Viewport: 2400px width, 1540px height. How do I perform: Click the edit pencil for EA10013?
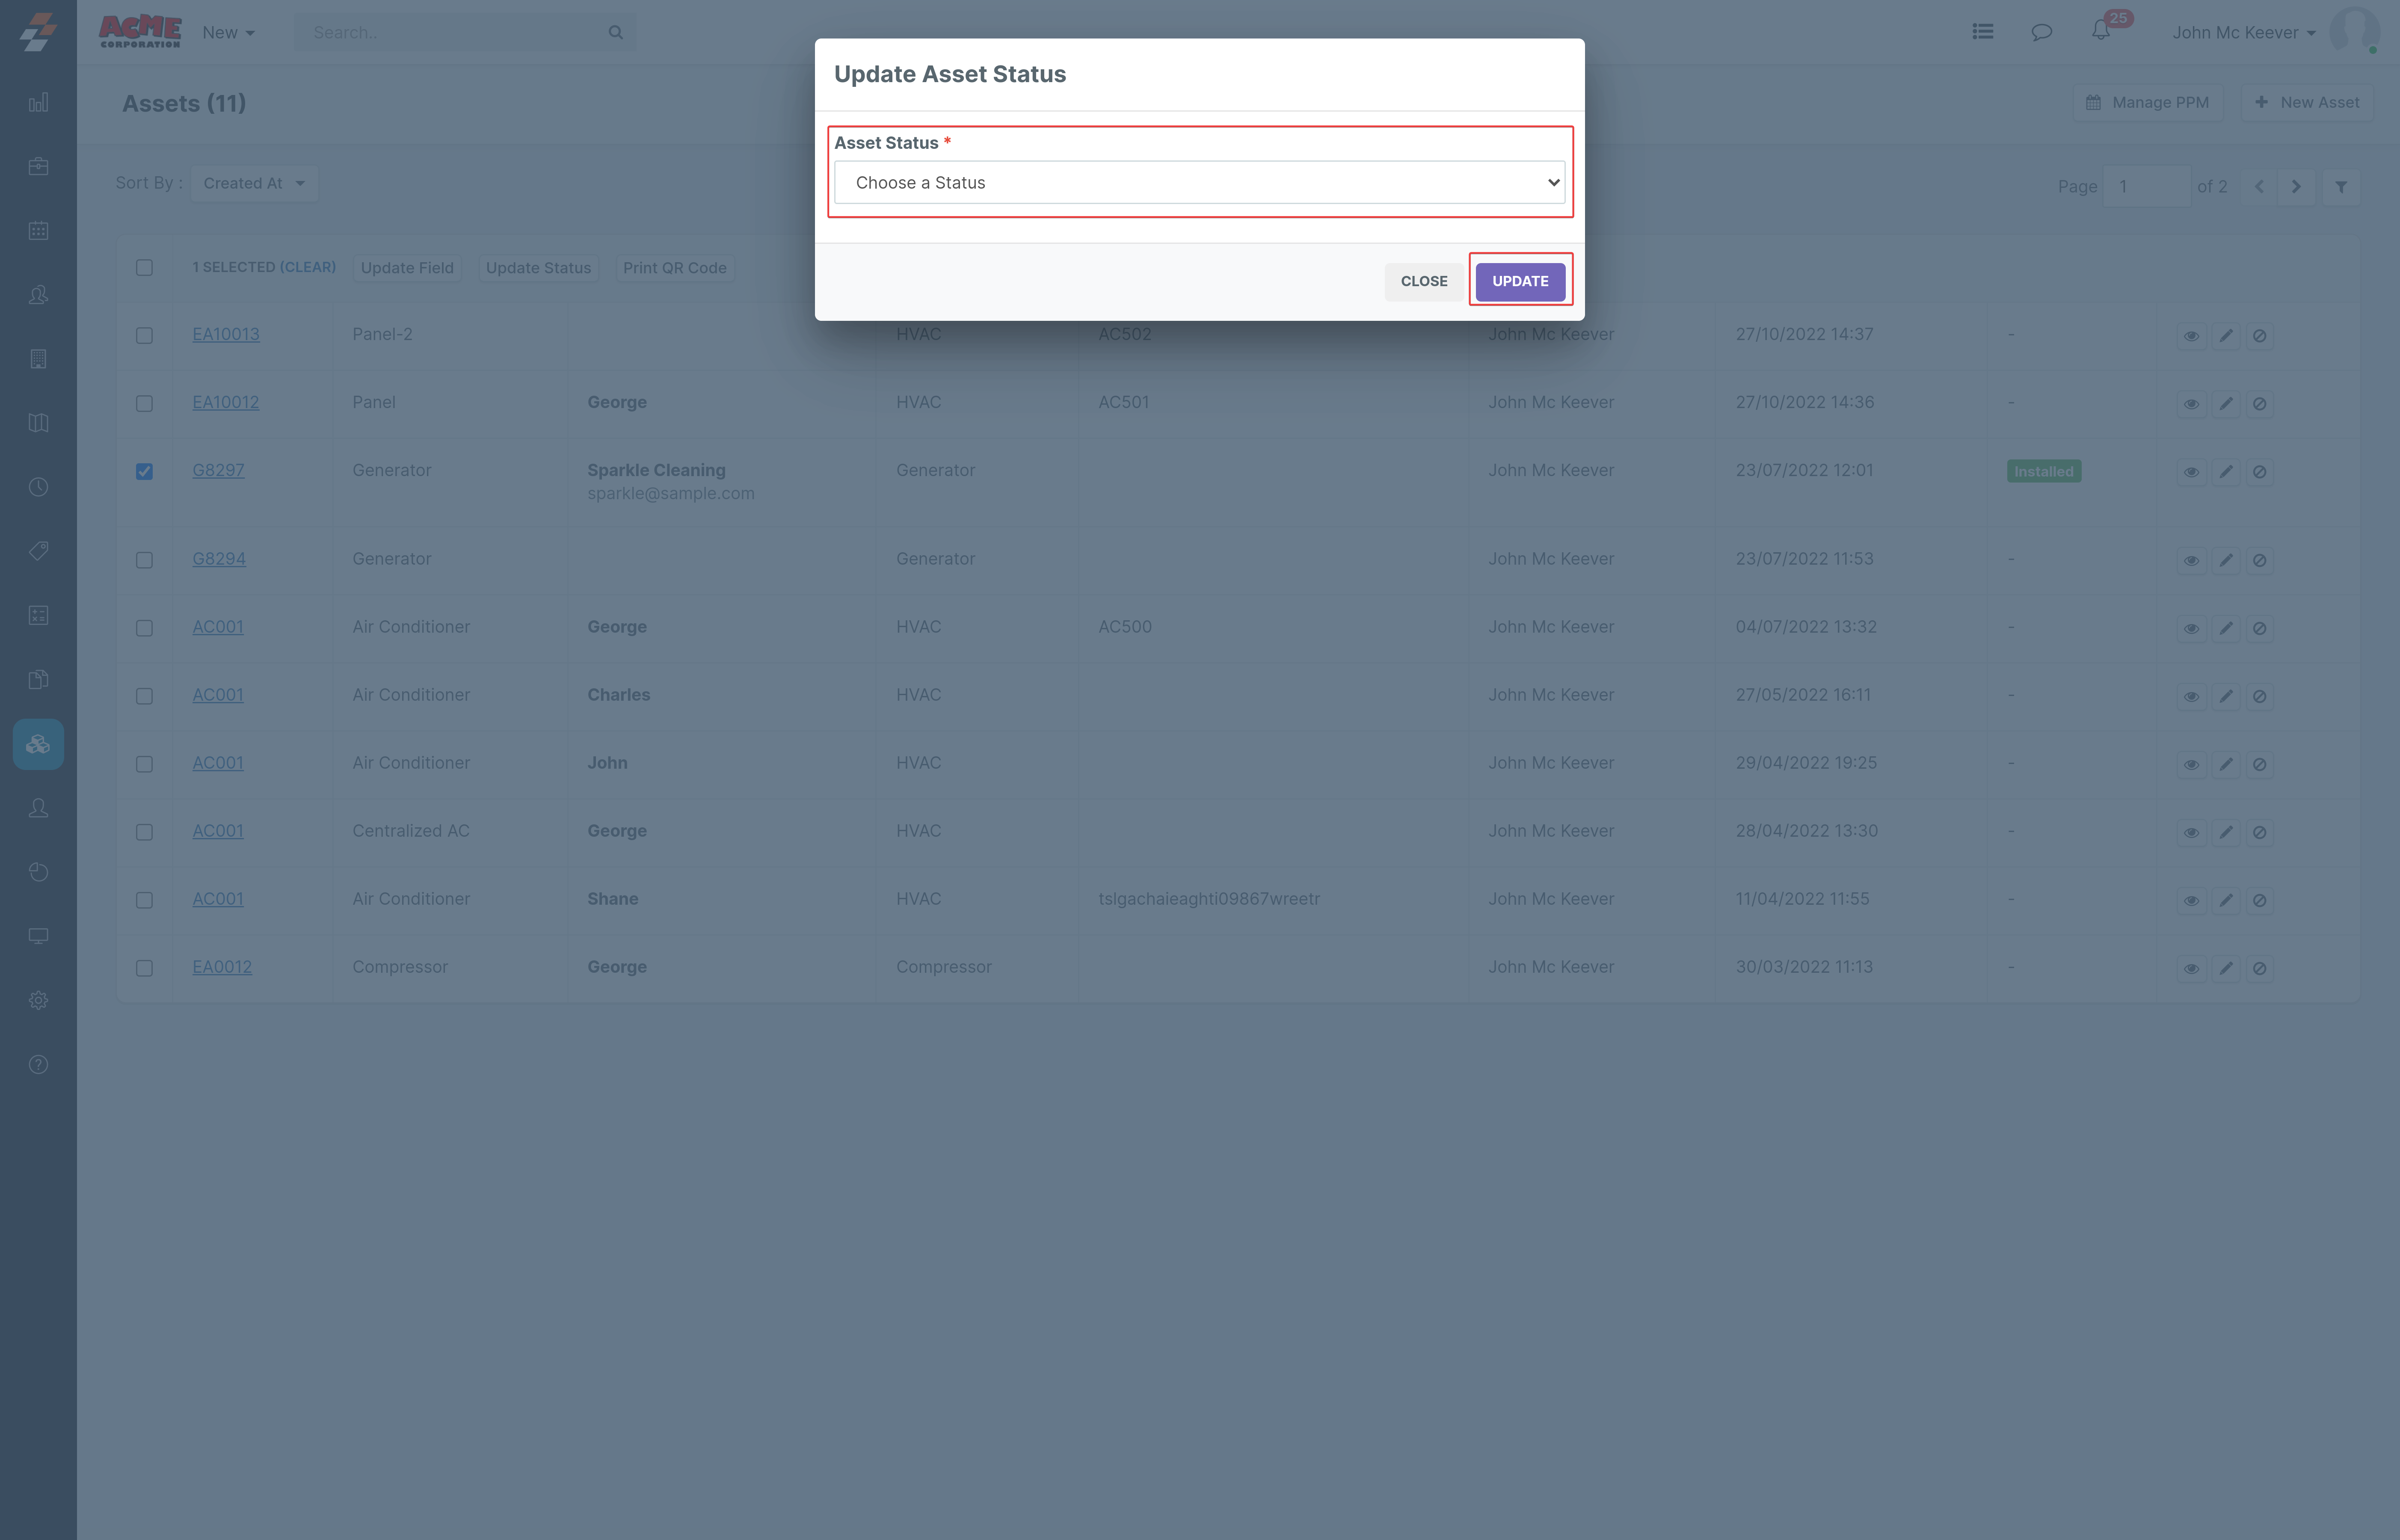2225,336
